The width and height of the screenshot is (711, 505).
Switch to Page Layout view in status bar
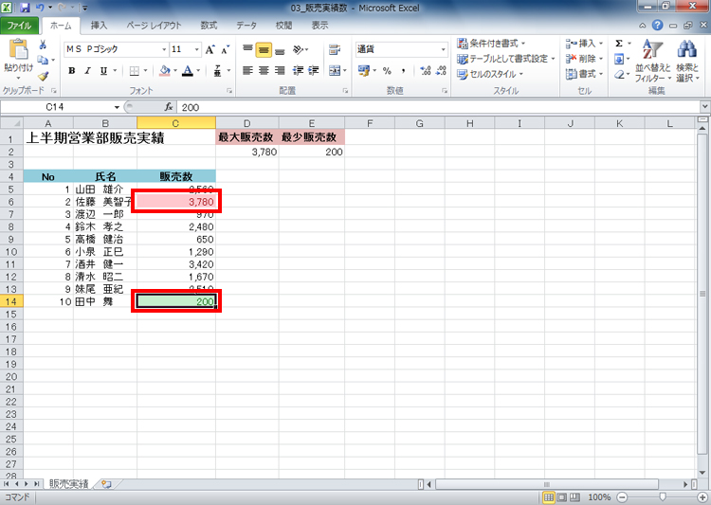point(562,497)
